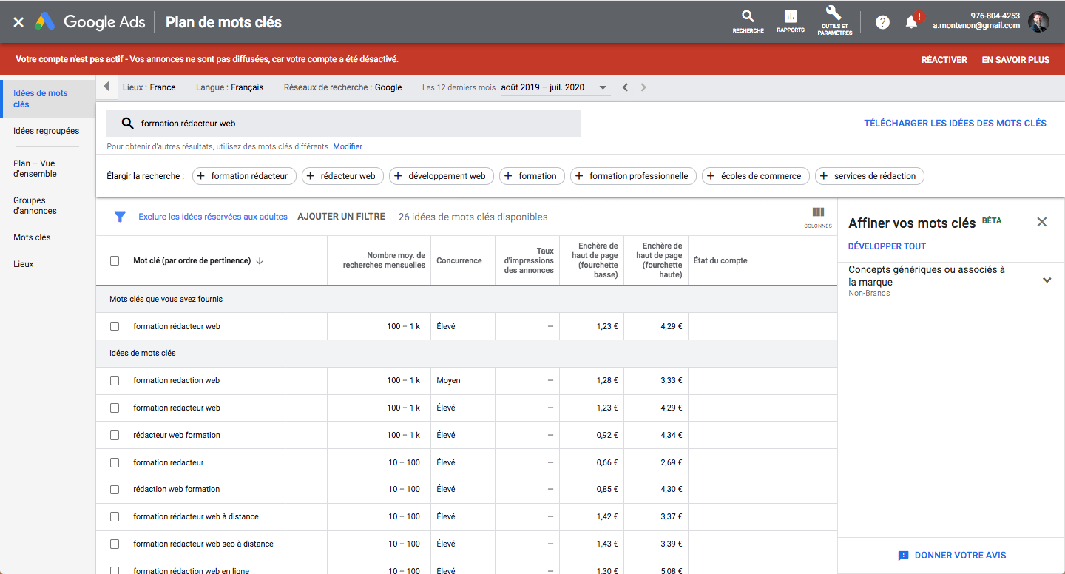Toggle the select-all checkbox in table header
The height and width of the screenshot is (574, 1065).
pos(115,260)
